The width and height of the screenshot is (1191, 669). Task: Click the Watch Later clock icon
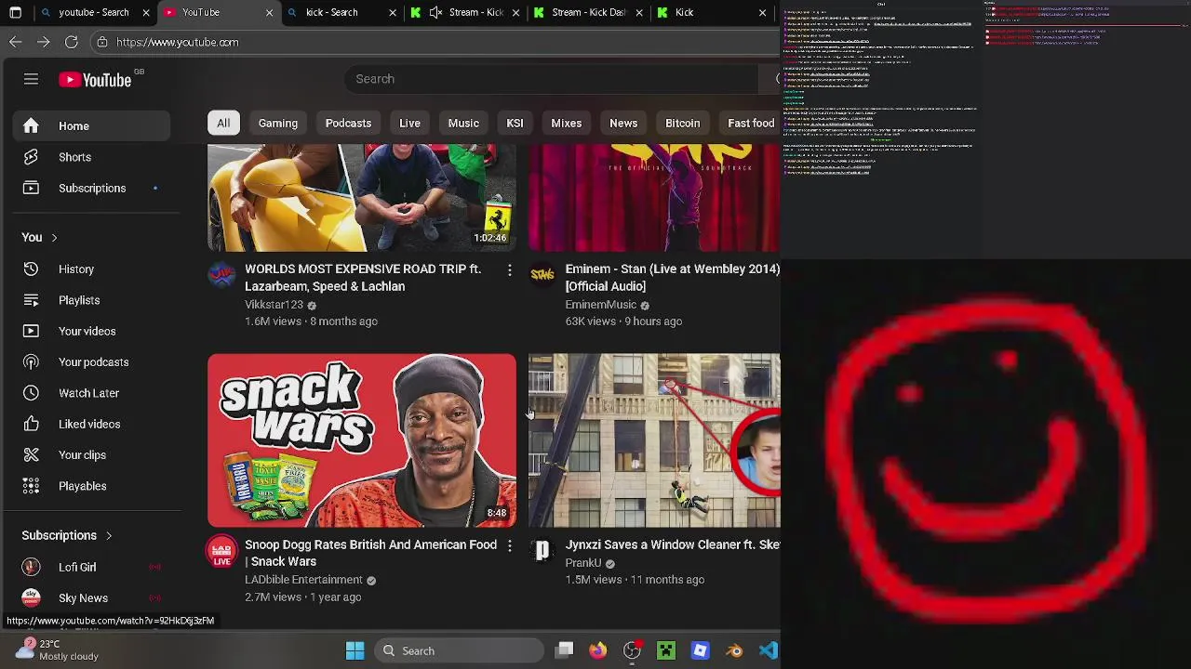click(31, 393)
